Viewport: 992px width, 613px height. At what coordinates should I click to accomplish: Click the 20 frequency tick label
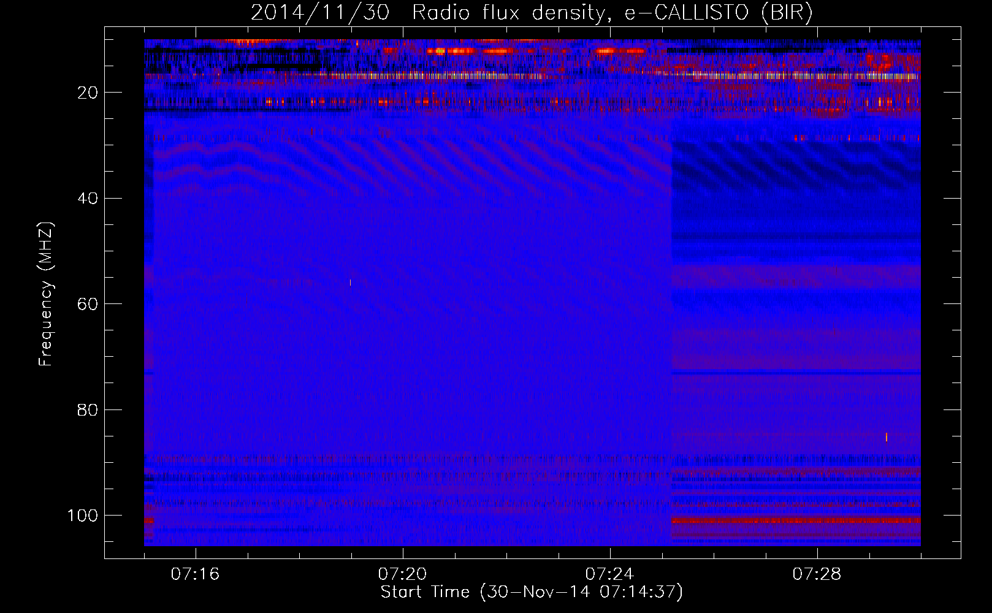(x=88, y=93)
